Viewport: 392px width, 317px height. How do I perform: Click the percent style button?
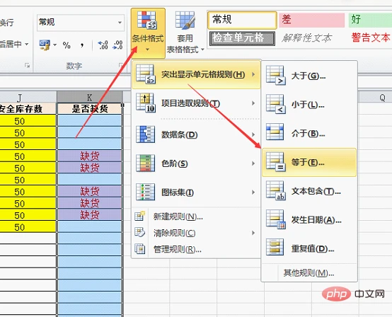pos(67,45)
